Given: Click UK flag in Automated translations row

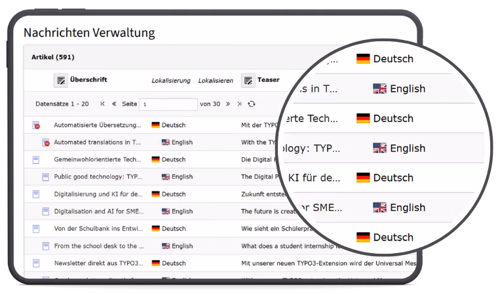Looking at the screenshot, I should point(166,142).
